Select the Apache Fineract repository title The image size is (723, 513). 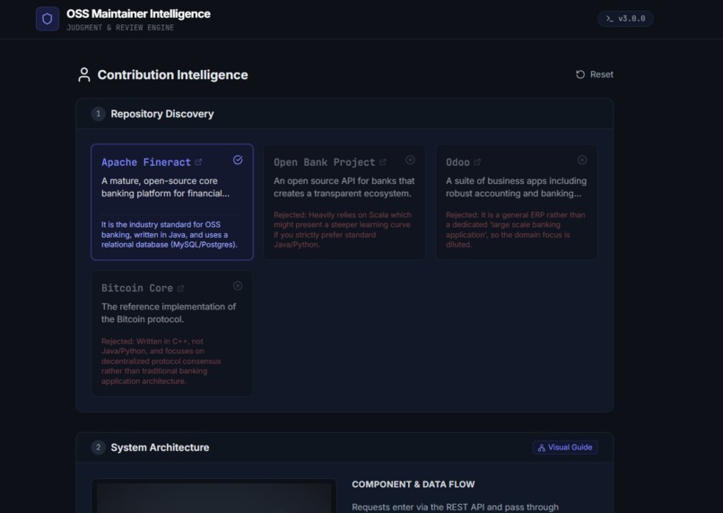click(x=145, y=162)
